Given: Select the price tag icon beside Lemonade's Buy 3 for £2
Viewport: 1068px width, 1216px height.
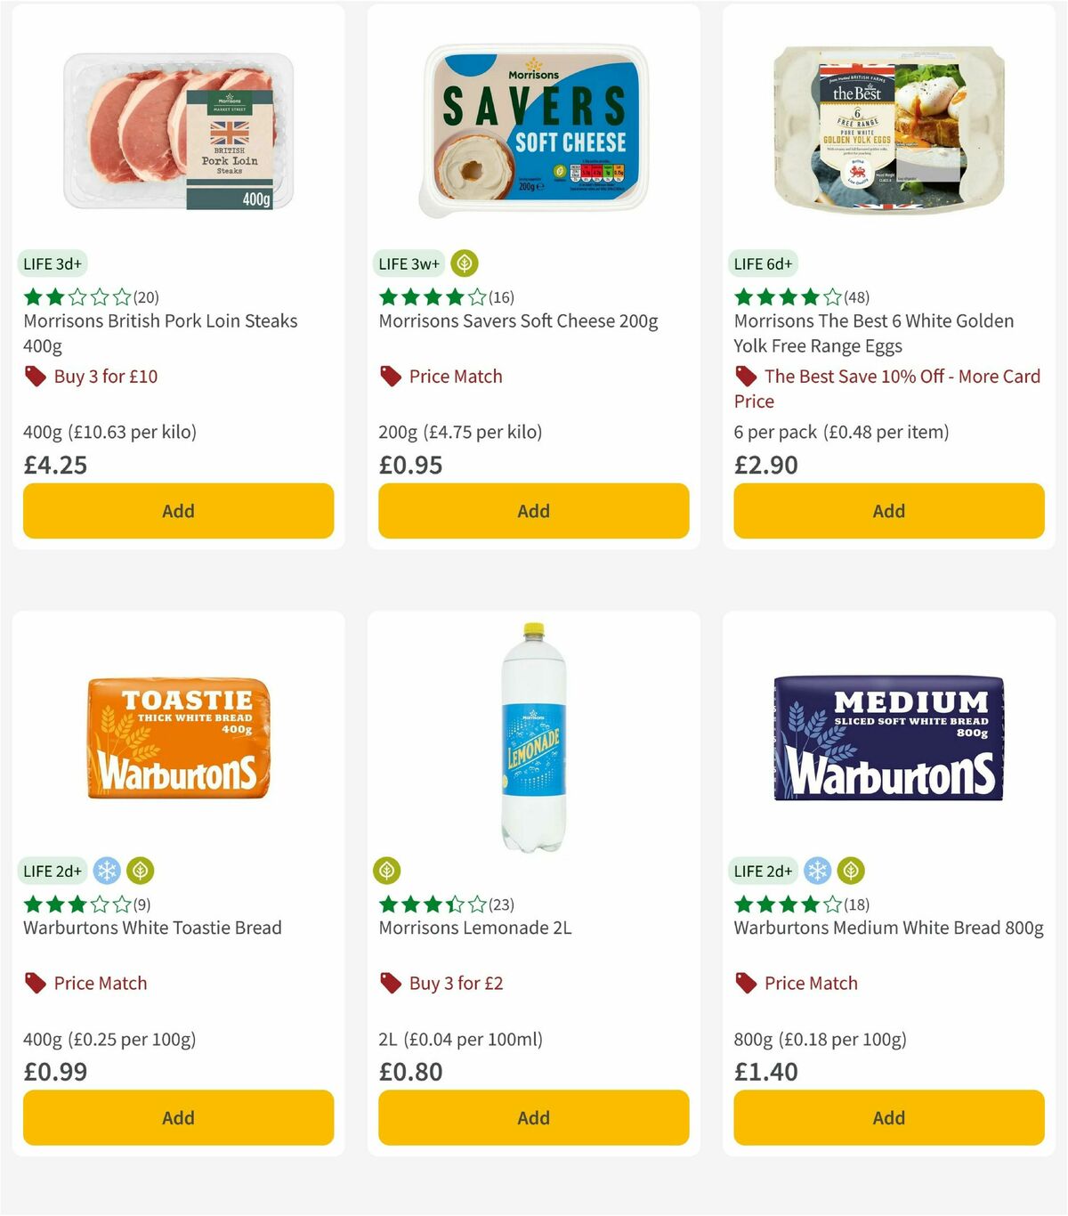Looking at the screenshot, I should click(x=390, y=984).
